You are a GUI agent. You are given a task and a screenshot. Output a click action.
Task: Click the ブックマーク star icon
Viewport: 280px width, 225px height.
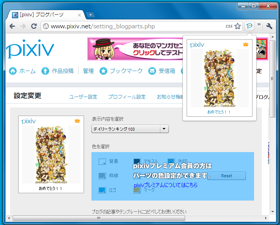coord(103,71)
